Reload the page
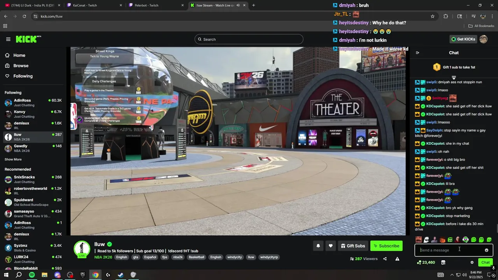498x280 pixels. click(x=24, y=16)
